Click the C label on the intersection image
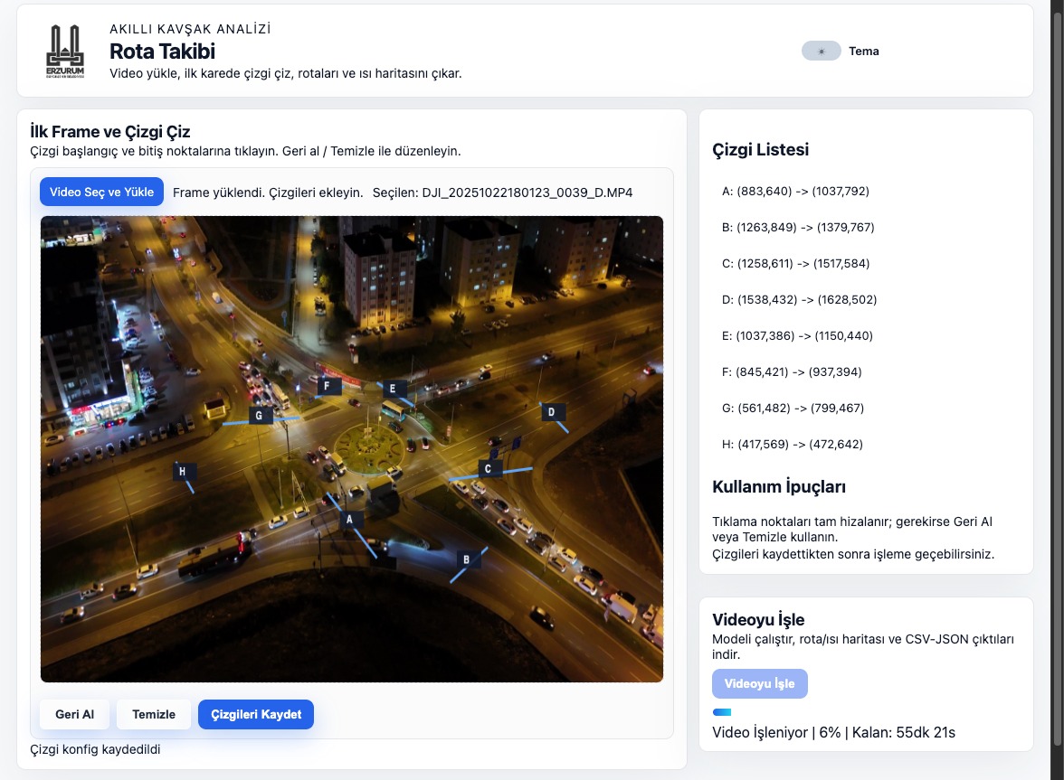 click(x=489, y=468)
